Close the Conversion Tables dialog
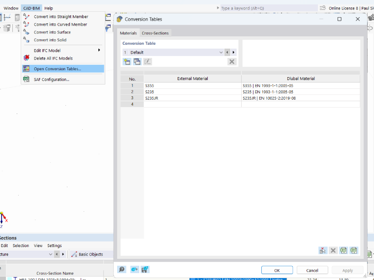The height and width of the screenshot is (280, 374). [358, 19]
